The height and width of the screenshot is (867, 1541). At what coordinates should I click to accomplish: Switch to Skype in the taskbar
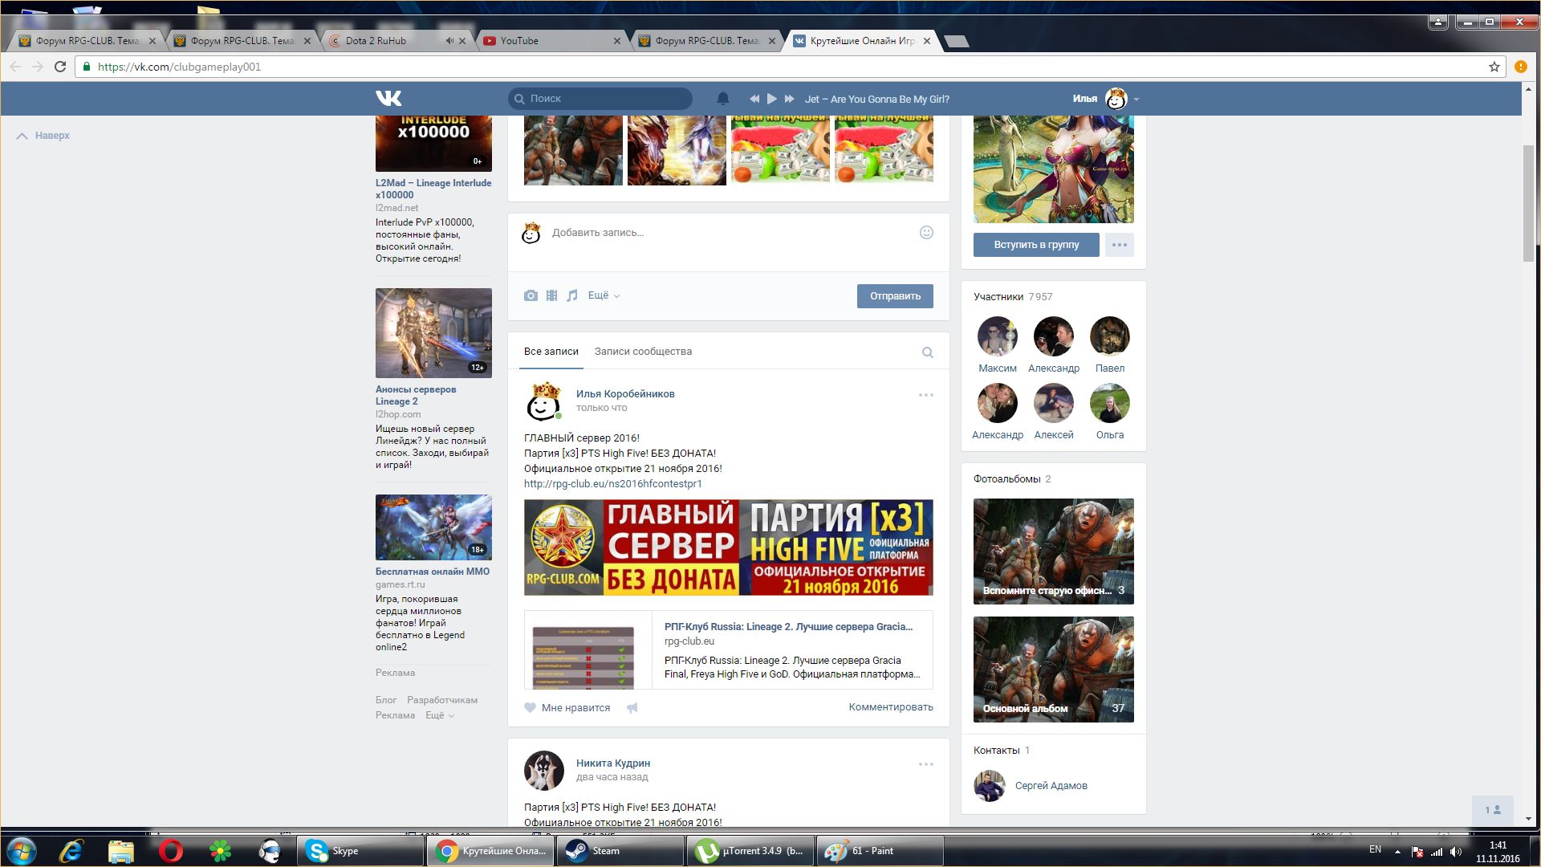tap(360, 851)
